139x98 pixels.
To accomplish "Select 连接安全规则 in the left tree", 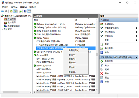I will point(13,26).
